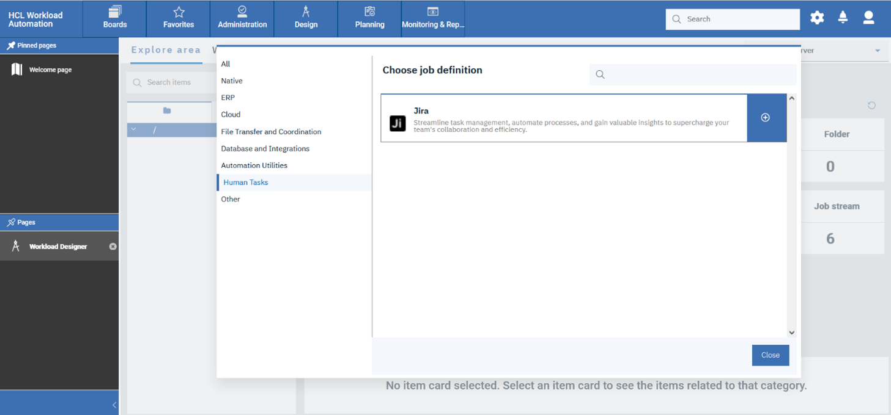
Task: Select the Native category
Action: 232,81
